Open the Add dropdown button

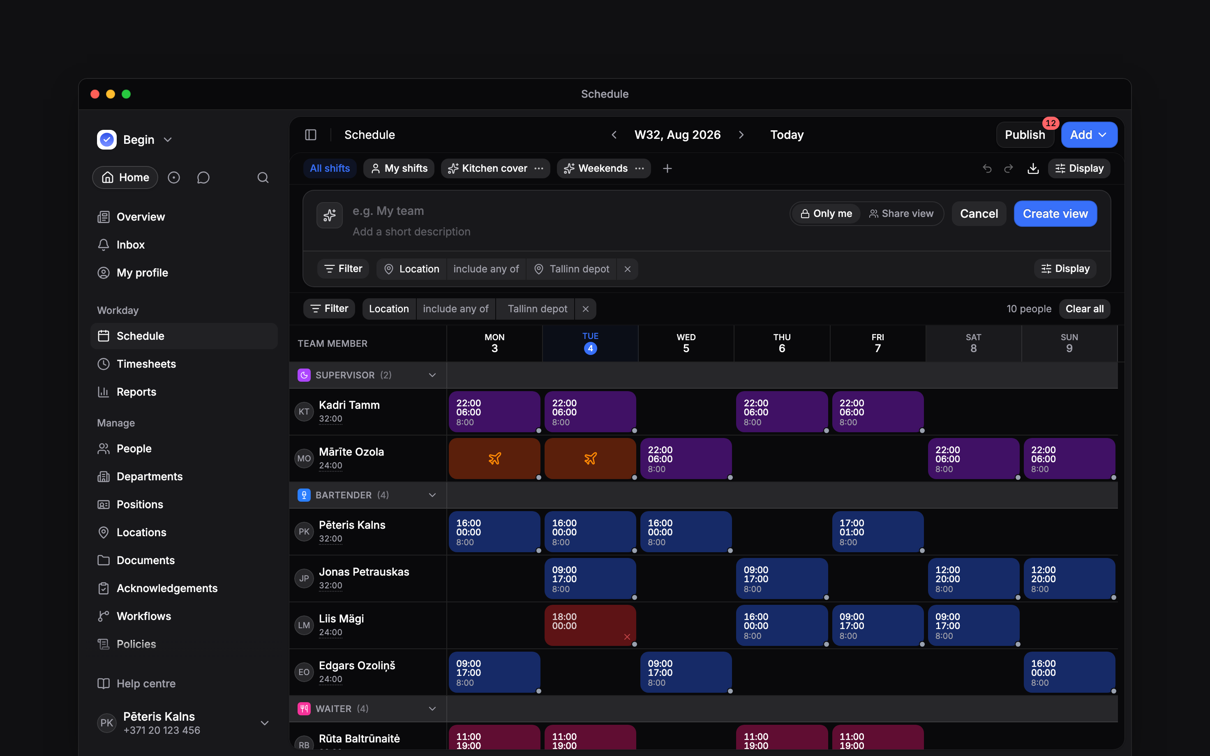pyautogui.click(x=1089, y=135)
